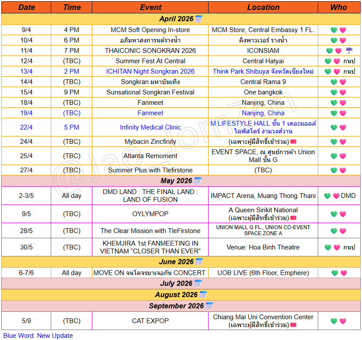This screenshot has height=340, width=362.
Task: Click the green heart in the KHEMJIRA FANMEETING row
Action: point(328,247)
